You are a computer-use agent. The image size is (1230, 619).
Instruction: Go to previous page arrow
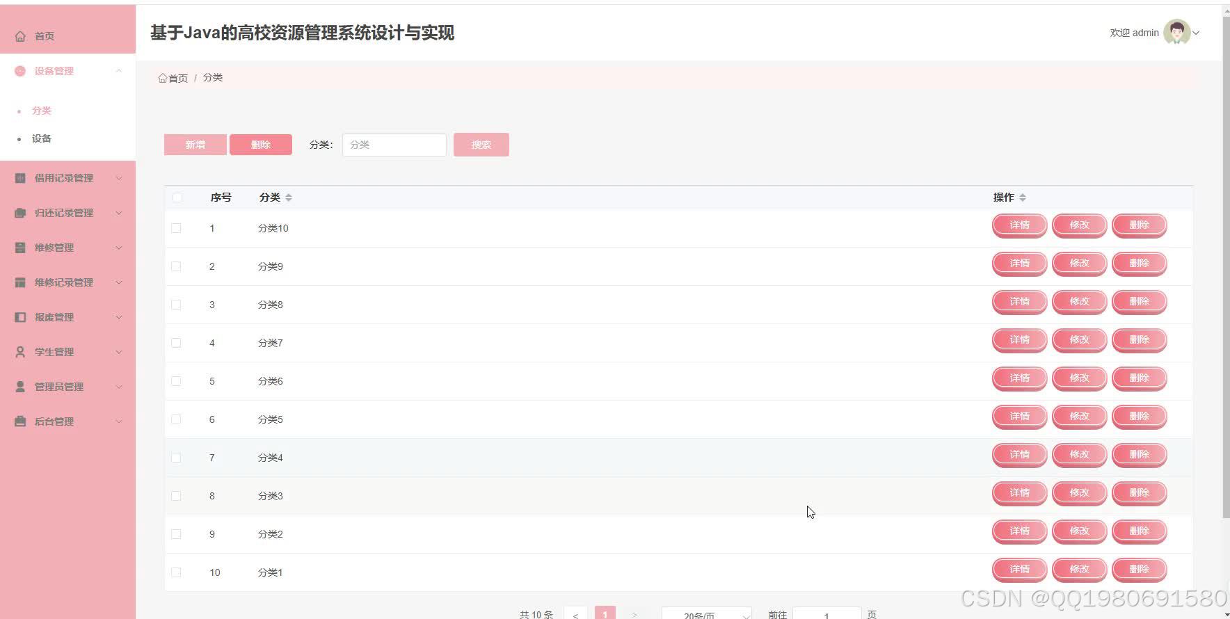click(575, 615)
